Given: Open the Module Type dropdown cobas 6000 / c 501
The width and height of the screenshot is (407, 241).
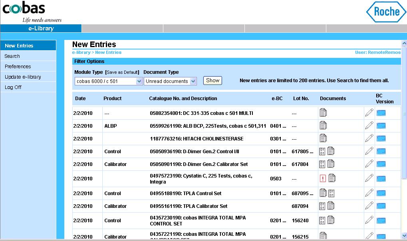Looking at the screenshot, I should point(109,81).
